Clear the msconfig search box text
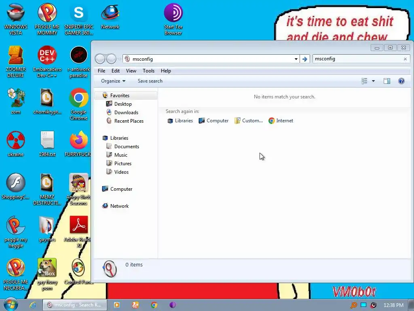 [x=405, y=59]
